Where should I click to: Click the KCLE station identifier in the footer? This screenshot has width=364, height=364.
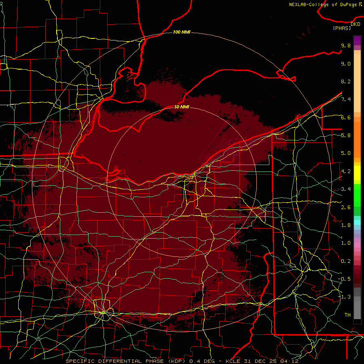[x=233, y=361]
